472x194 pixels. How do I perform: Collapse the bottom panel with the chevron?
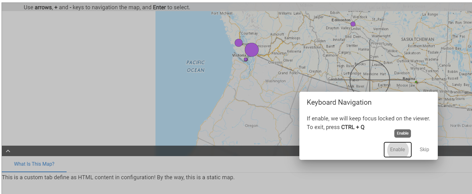coord(8,151)
